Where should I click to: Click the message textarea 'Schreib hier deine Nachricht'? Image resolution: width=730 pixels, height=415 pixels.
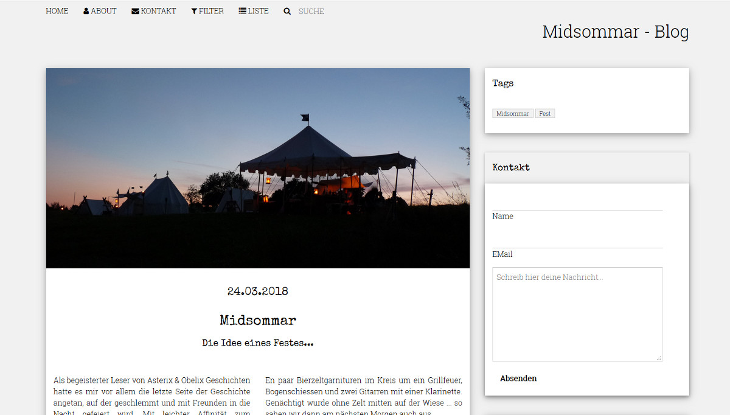pos(577,315)
